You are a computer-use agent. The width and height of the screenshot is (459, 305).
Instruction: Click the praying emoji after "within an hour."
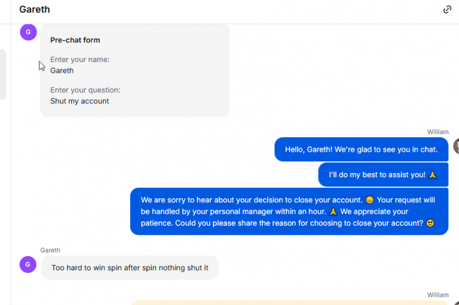pyautogui.click(x=333, y=212)
